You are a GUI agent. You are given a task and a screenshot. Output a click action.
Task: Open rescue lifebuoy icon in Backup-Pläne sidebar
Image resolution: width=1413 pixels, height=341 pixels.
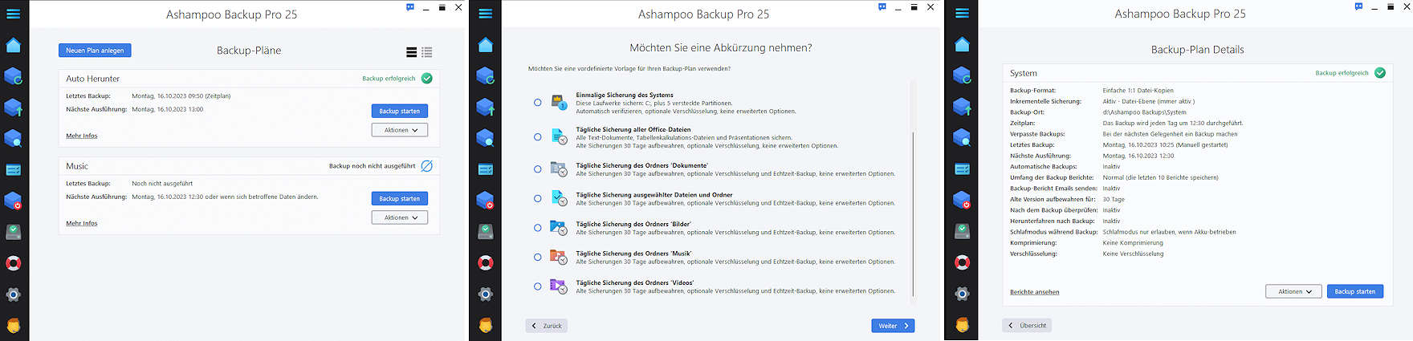coord(14,263)
